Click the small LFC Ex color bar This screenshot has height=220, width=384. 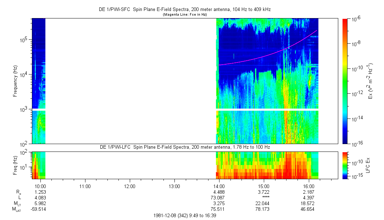(x=345, y=165)
